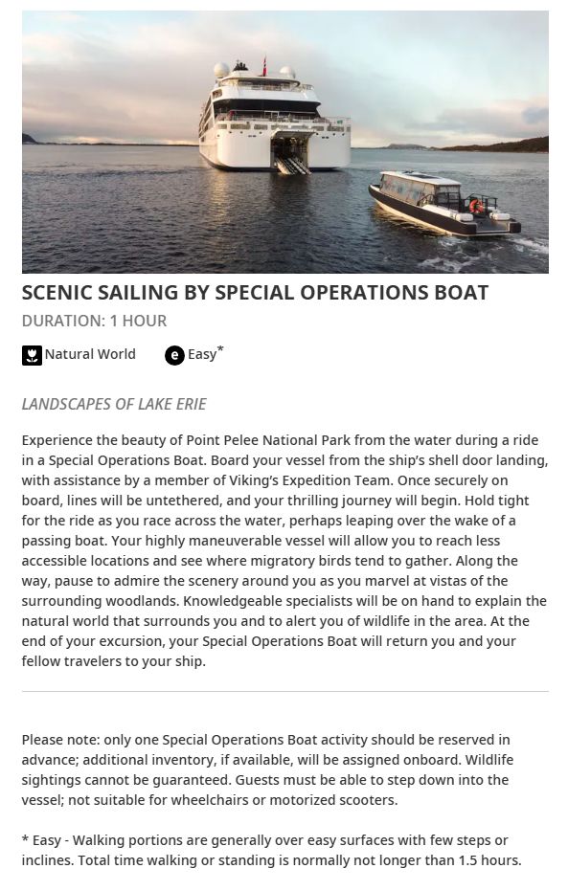Select the Natural World category label
Viewport: 568px width, 891px height.
pyautogui.click(x=90, y=354)
